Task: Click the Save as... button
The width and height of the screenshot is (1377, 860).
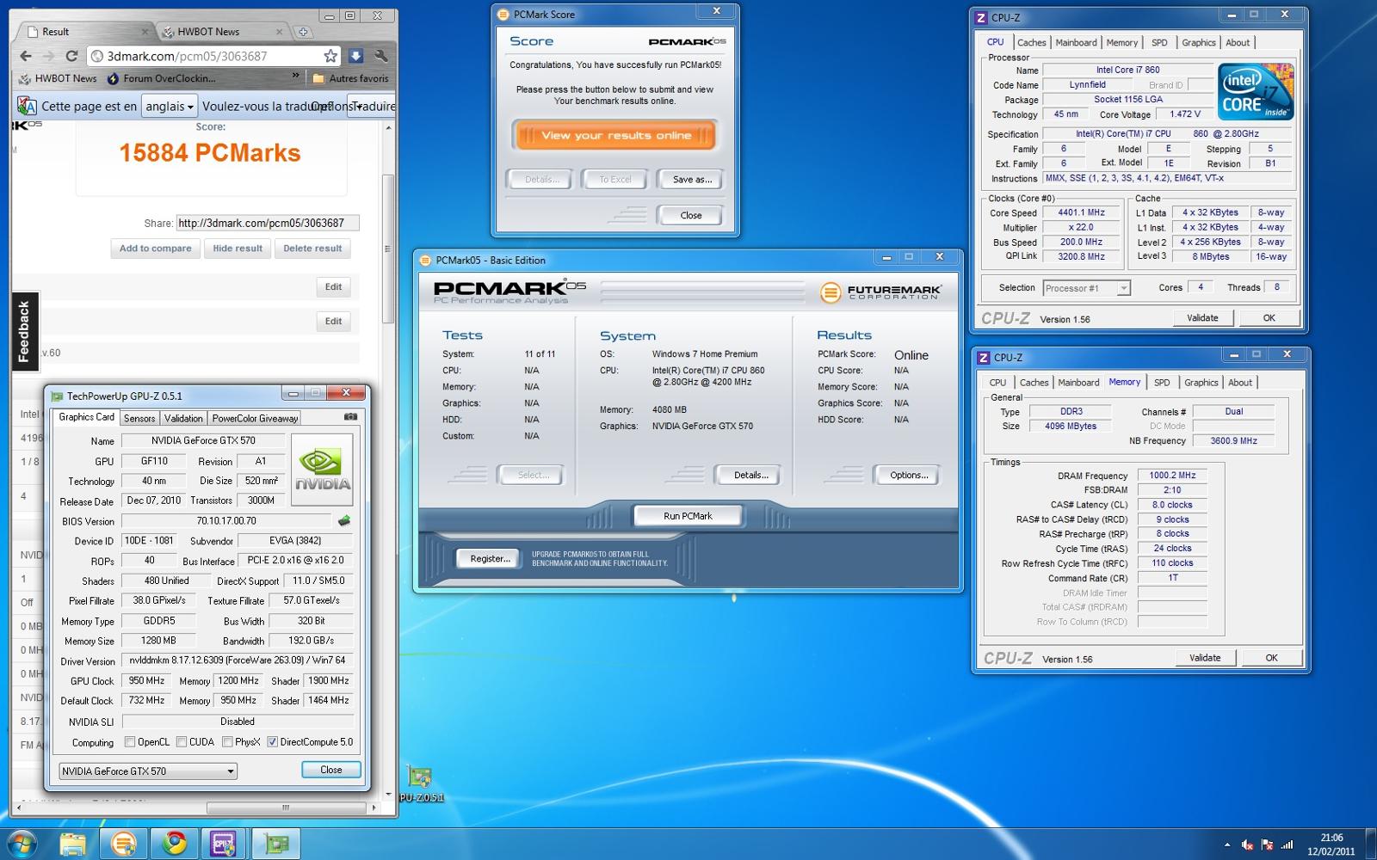Action: 692,180
